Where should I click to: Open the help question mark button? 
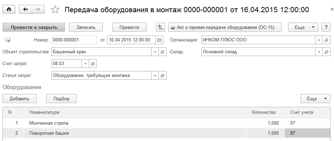[x=326, y=27]
